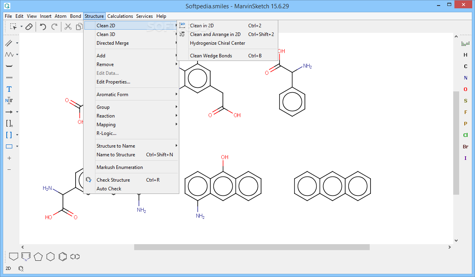The height and width of the screenshot is (277, 475).
Task: Select Nitrogen atom N button
Action: coord(465,78)
